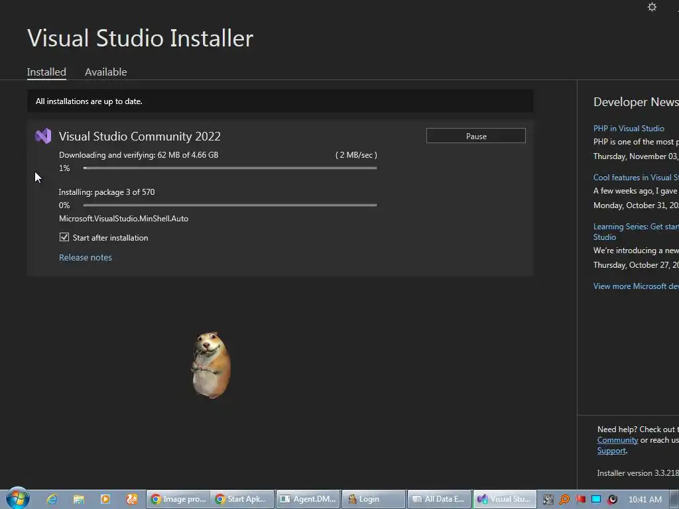Click the Visual Studio Community 2022 logo
The image size is (679, 509).
[x=43, y=136]
